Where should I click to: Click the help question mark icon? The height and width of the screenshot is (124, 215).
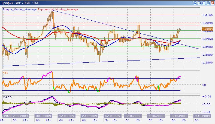click(195, 3)
